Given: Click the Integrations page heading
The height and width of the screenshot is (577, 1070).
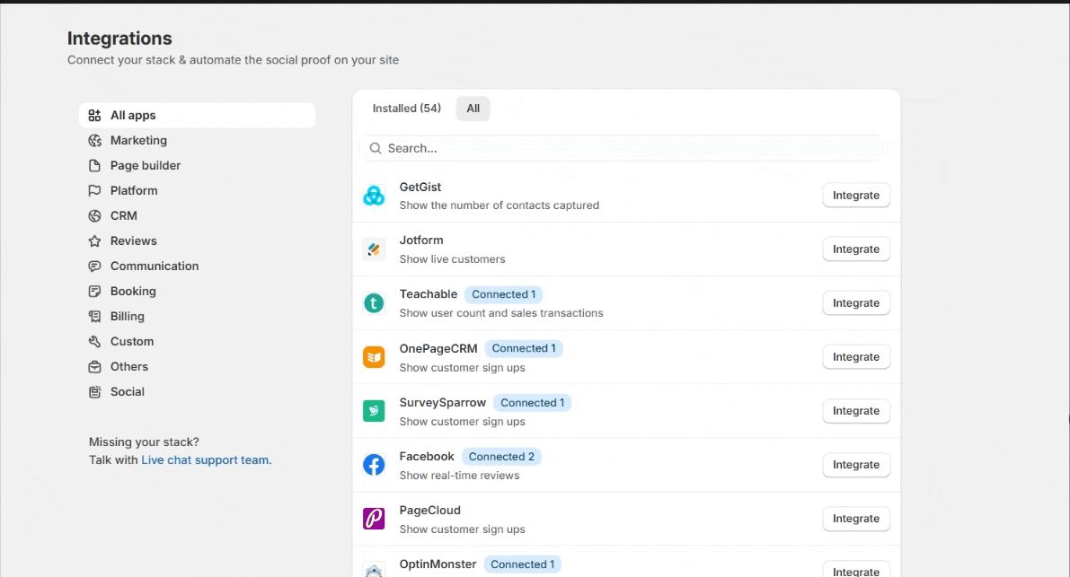Looking at the screenshot, I should (119, 39).
